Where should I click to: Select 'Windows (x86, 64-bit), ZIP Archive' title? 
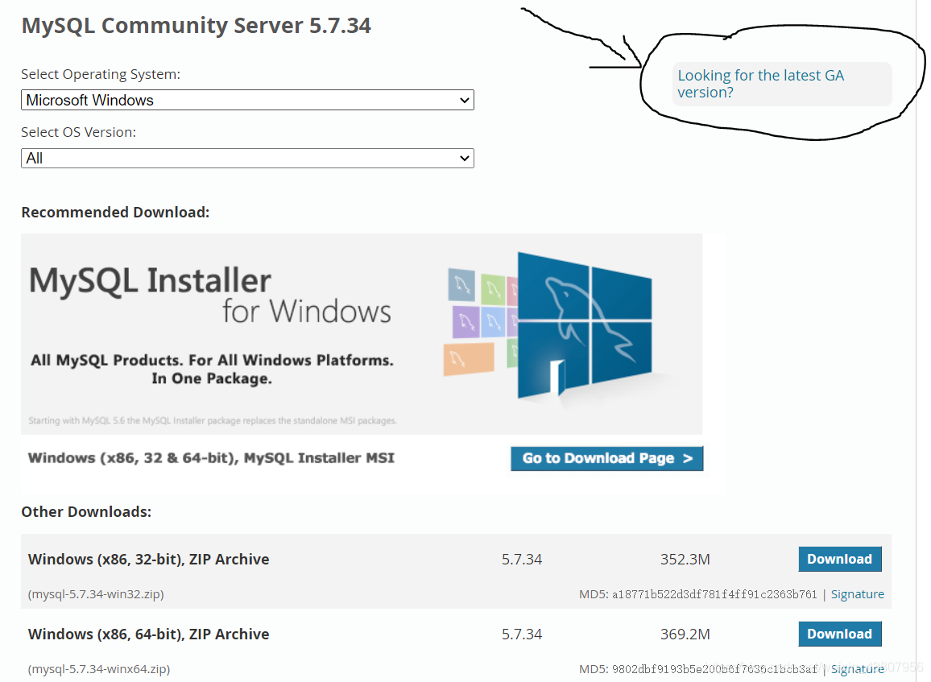point(148,634)
